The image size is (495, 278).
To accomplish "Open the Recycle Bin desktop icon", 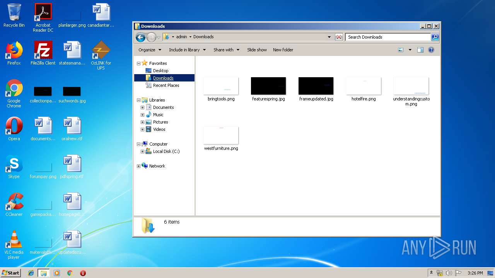I will (x=14, y=15).
